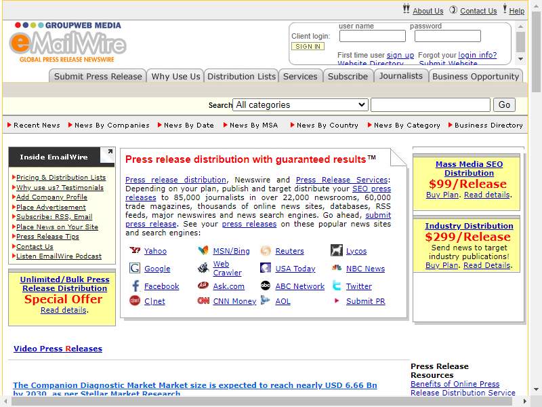The height and width of the screenshot is (407, 542).
Task: Click the C|net red circle icon
Action: tap(134, 301)
